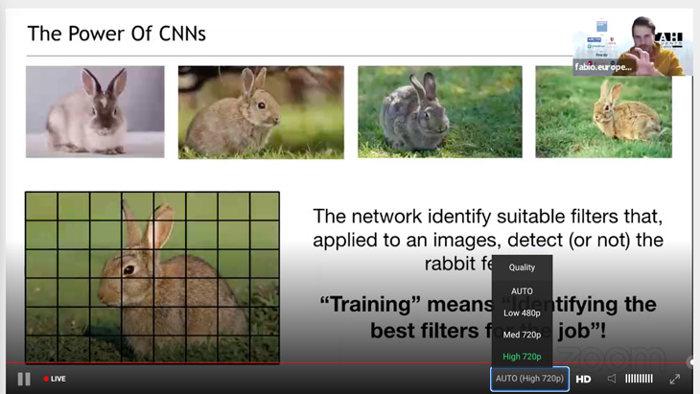Choose Low 480p quality
The image size is (700, 394).
(522, 313)
